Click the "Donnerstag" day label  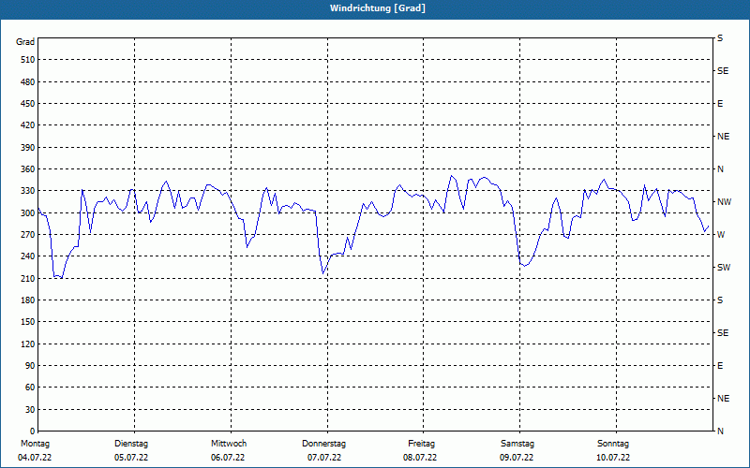[x=323, y=444]
